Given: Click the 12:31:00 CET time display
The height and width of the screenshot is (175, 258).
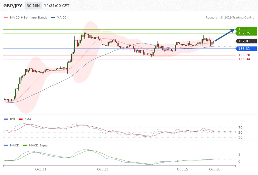Looking at the screenshot, I should [x=56, y=6].
